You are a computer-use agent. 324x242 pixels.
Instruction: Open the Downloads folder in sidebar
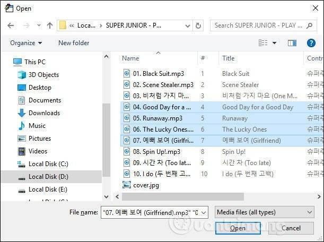(x=43, y=113)
